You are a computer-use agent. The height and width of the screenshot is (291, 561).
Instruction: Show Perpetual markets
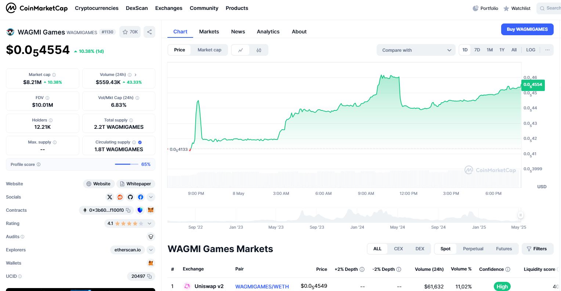pyautogui.click(x=473, y=249)
